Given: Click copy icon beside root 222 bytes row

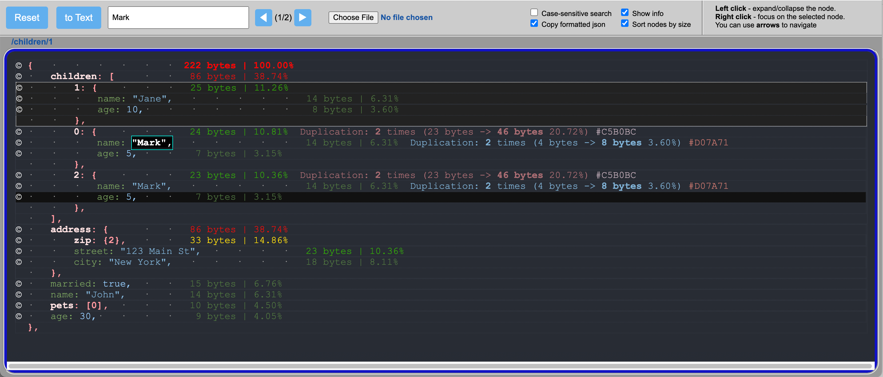Looking at the screenshot, I should pos(19,65).
